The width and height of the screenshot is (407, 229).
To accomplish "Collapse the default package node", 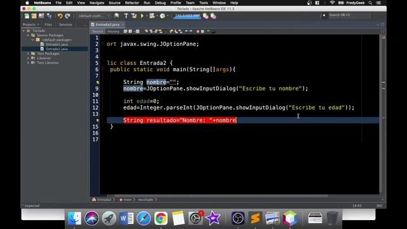I will point(33,40).
